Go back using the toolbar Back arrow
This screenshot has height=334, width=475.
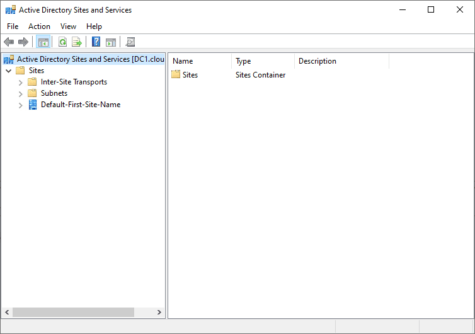9,42
